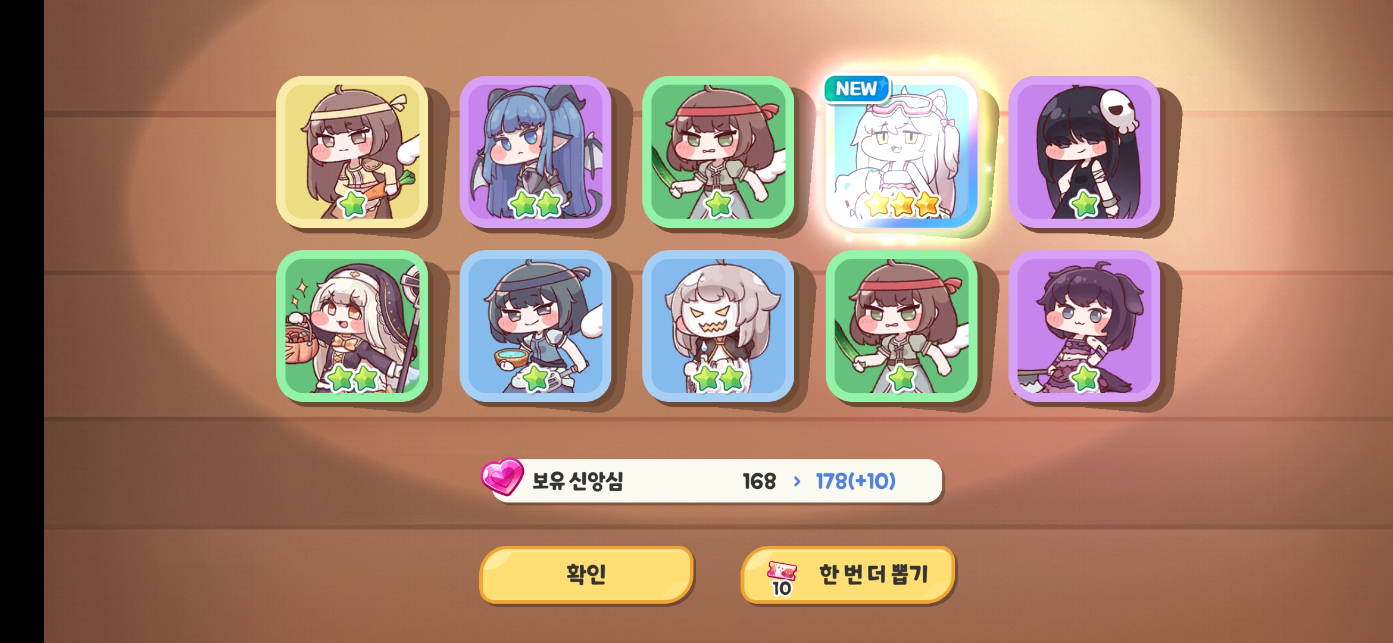Click the 보유 신앙심 label in the faith bar
The width and height of the screenshot is (1393, 643).
tap(577, 481)
